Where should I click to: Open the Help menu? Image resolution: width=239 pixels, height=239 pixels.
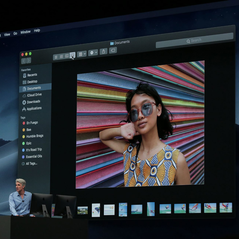[37, 30]
